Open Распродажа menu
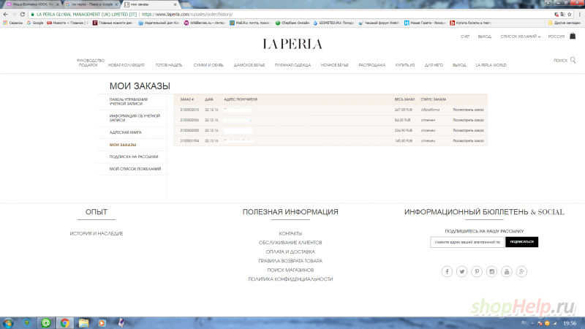The height and width of the screenshot is (329, 585). coord(372,65)
